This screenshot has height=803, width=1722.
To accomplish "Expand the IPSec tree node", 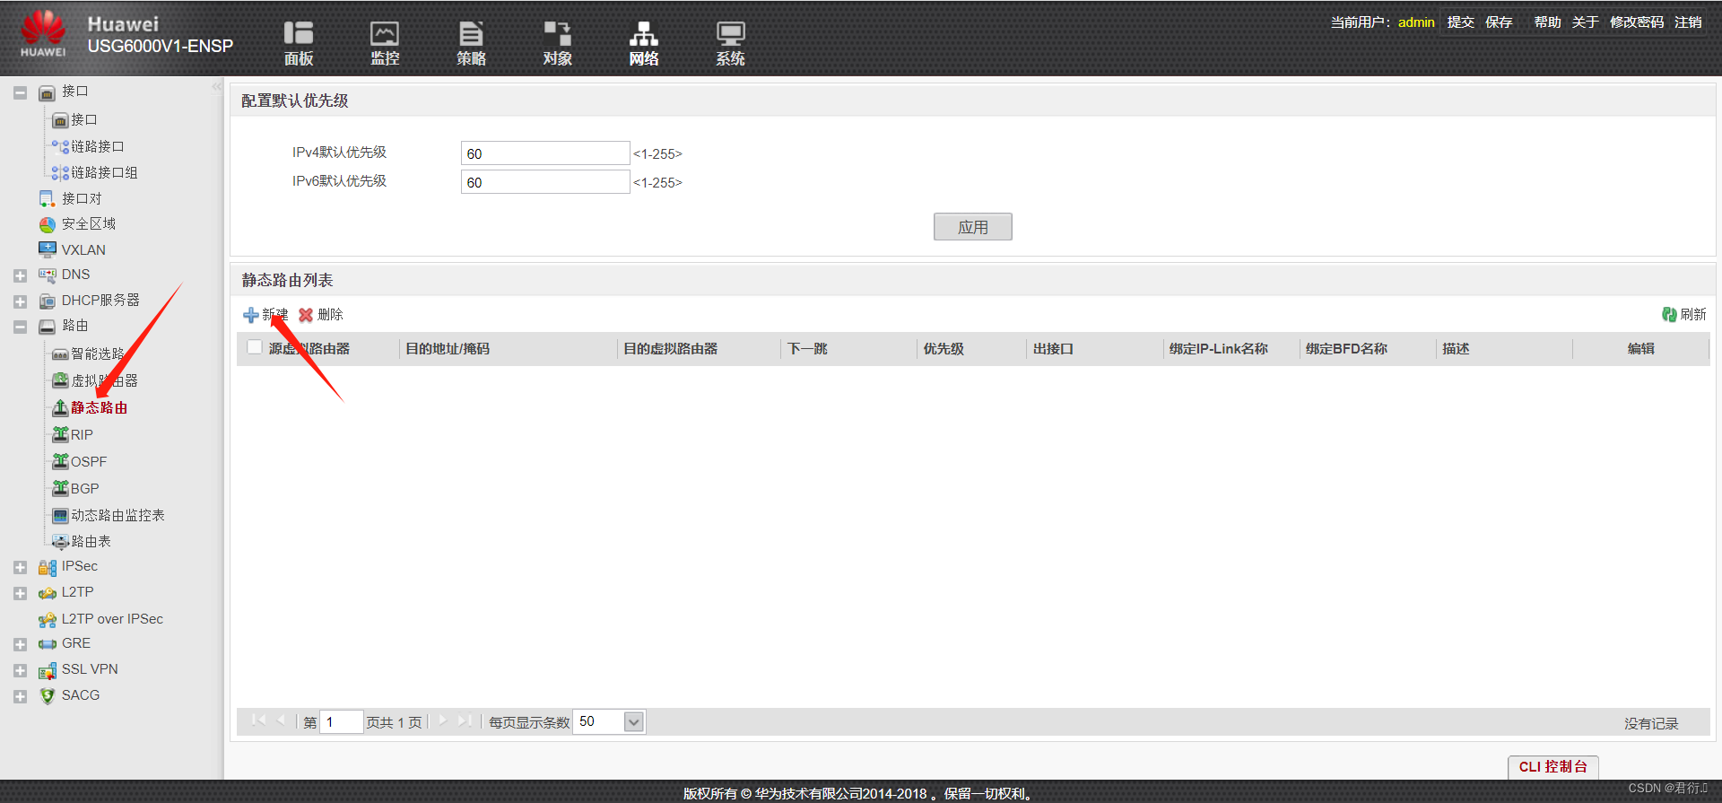I will coord(20,567).
